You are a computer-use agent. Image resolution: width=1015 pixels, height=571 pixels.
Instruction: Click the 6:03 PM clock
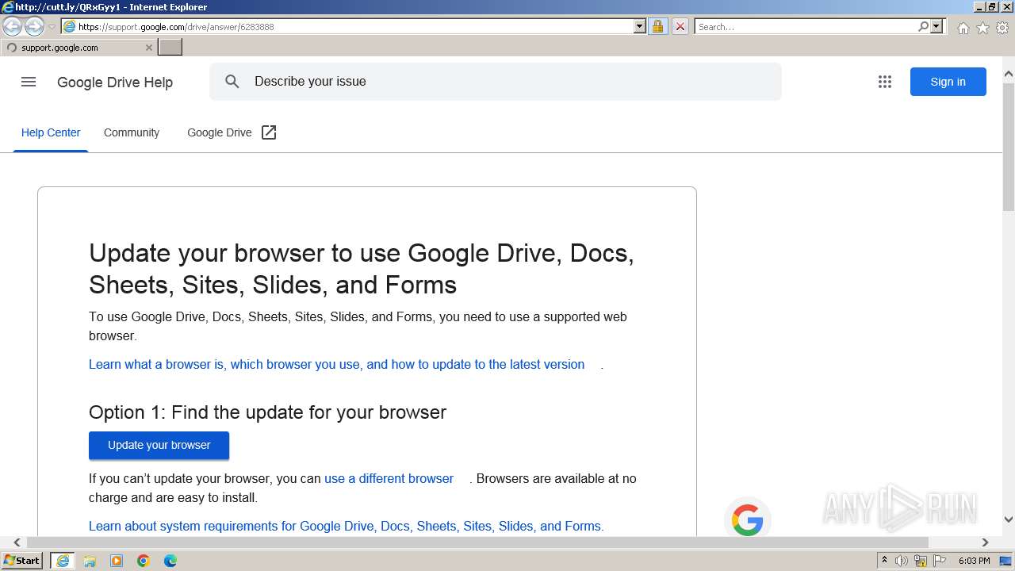coord(974,561)
